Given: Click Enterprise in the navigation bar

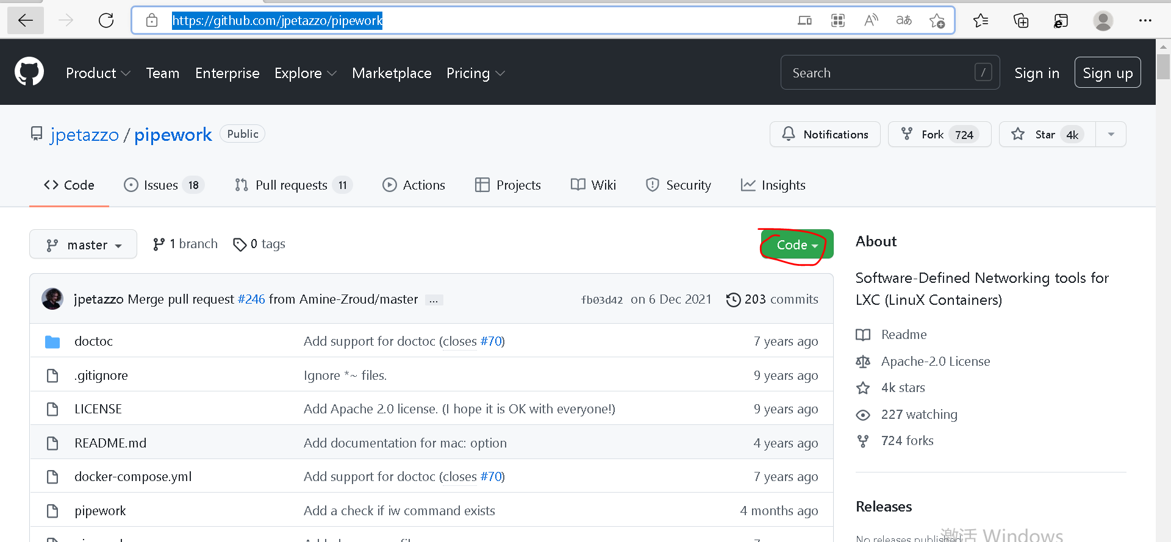Looking at the screenshot, I should [x=227, y=73].
